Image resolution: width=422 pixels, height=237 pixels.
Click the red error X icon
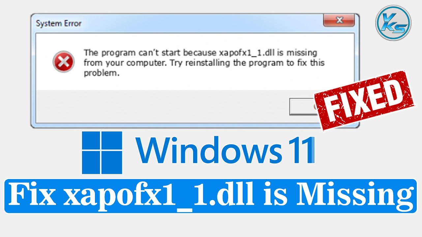64,62
